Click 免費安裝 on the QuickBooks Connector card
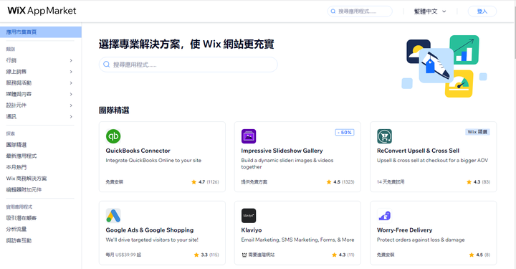 [x=114, y=181]
